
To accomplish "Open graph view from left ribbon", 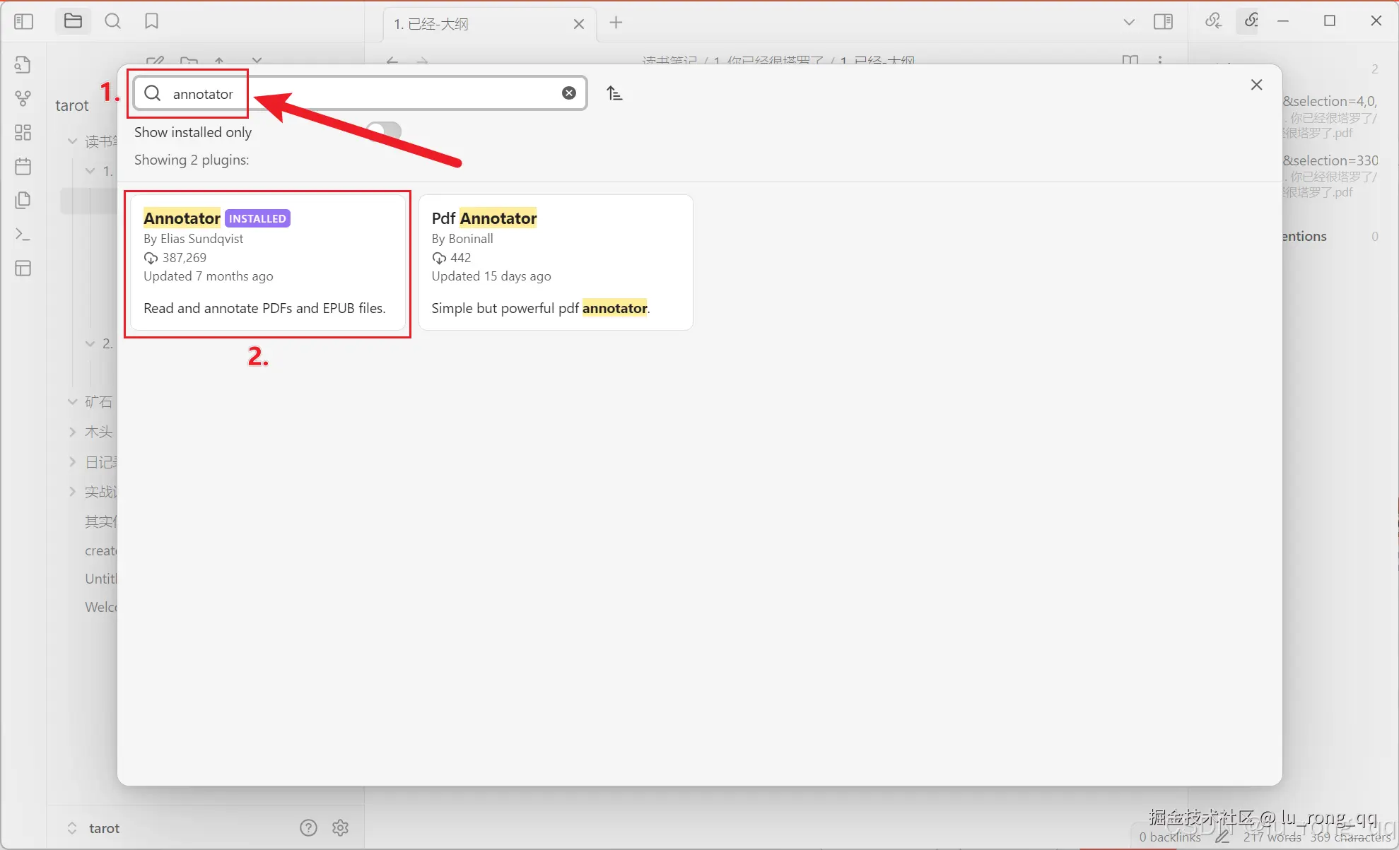I will tap(23, 98).
